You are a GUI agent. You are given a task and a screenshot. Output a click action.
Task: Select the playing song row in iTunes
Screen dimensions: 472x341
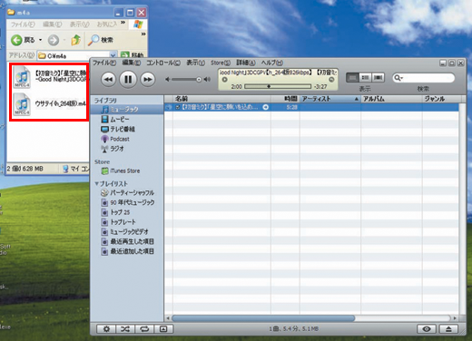click(x=311, y=107)
